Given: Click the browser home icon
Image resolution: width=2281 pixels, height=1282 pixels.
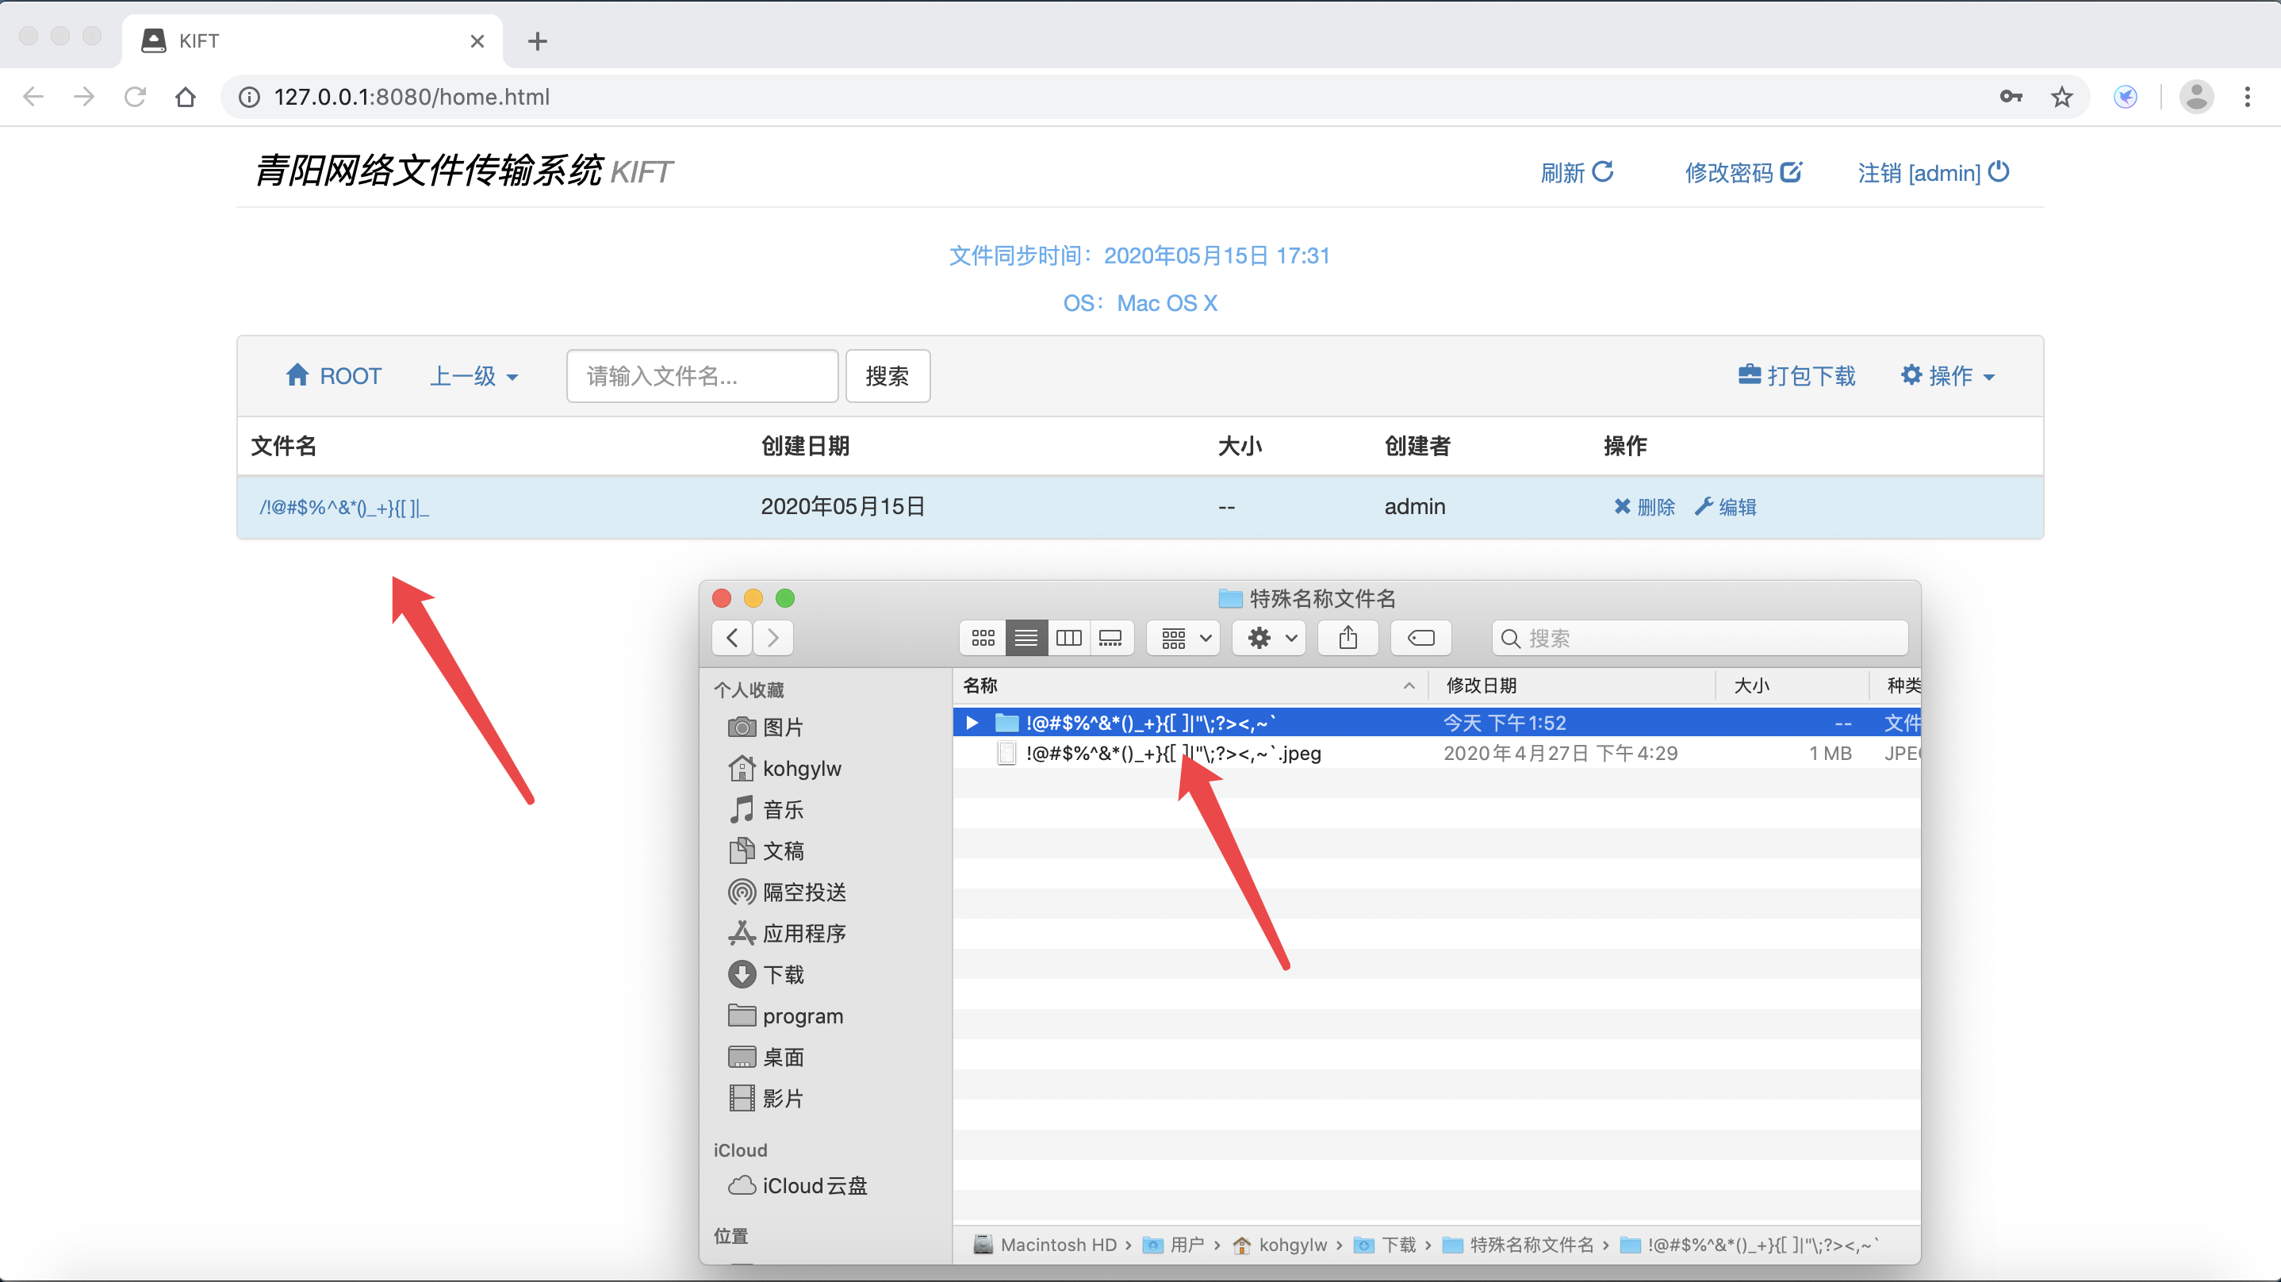Looking at the screenshot, I should pos(185,97).
